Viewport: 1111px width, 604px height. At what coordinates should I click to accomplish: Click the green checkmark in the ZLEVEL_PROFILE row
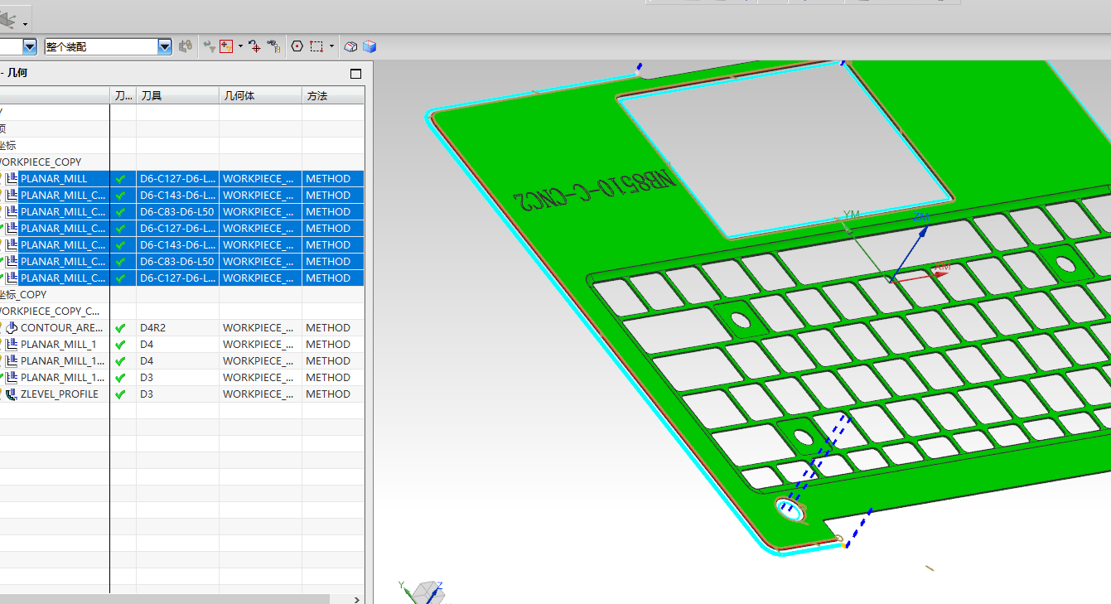tap(121, 394)
